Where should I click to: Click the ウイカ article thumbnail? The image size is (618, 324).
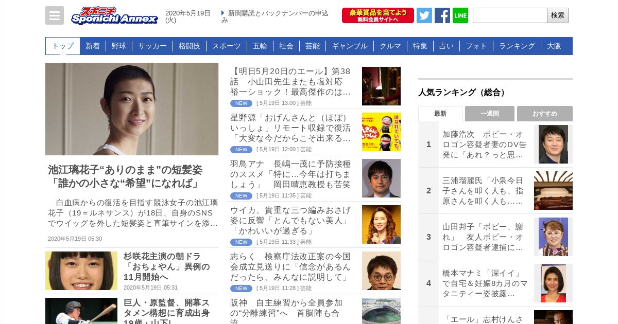tap(381, 224)
